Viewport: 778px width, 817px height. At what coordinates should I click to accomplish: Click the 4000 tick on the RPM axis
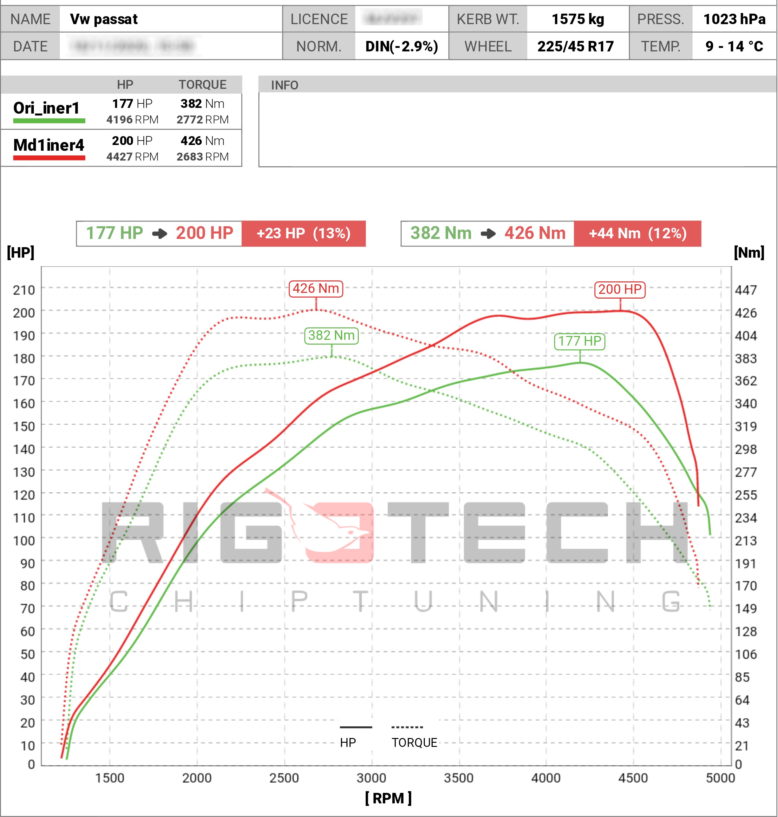point(546,778)
